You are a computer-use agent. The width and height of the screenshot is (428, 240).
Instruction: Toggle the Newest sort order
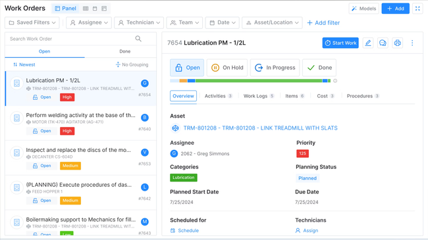click(x=24, y=64)
